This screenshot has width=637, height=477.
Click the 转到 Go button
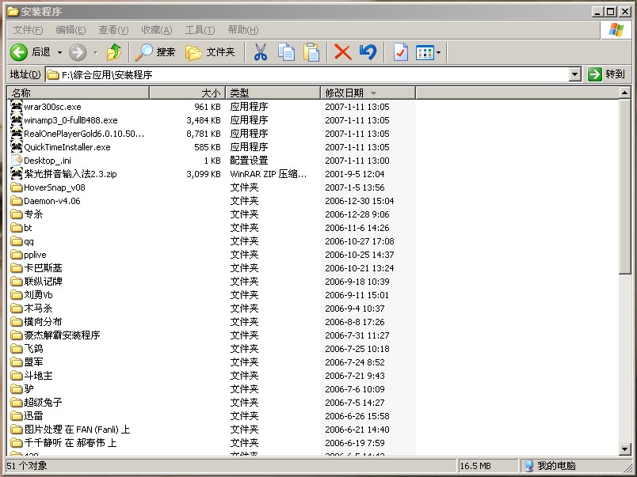(x=607, y=74)
